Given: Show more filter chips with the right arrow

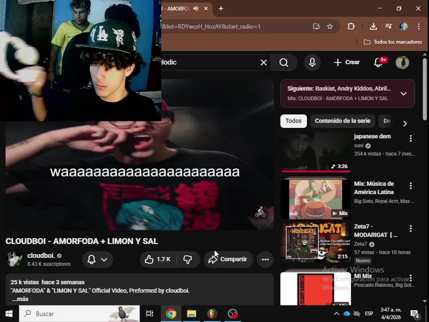Looking at the screenshot, I should [405, 123].
